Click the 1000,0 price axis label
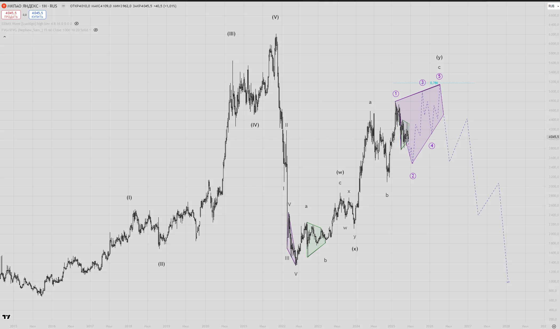Image resolution: width=560 pixels, height=329 pixels. (554, 282)
